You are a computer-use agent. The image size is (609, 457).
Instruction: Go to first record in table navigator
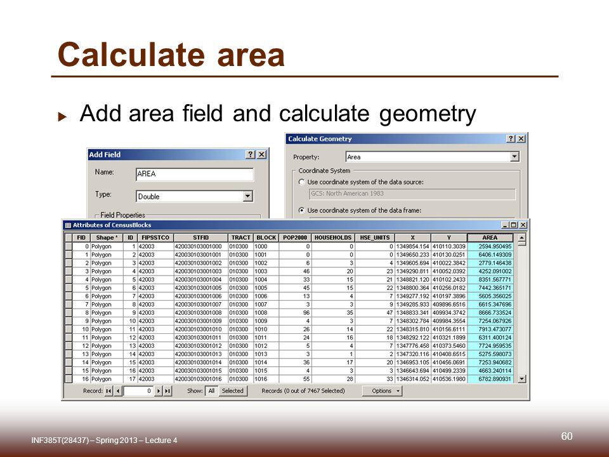tap(108, 391)
